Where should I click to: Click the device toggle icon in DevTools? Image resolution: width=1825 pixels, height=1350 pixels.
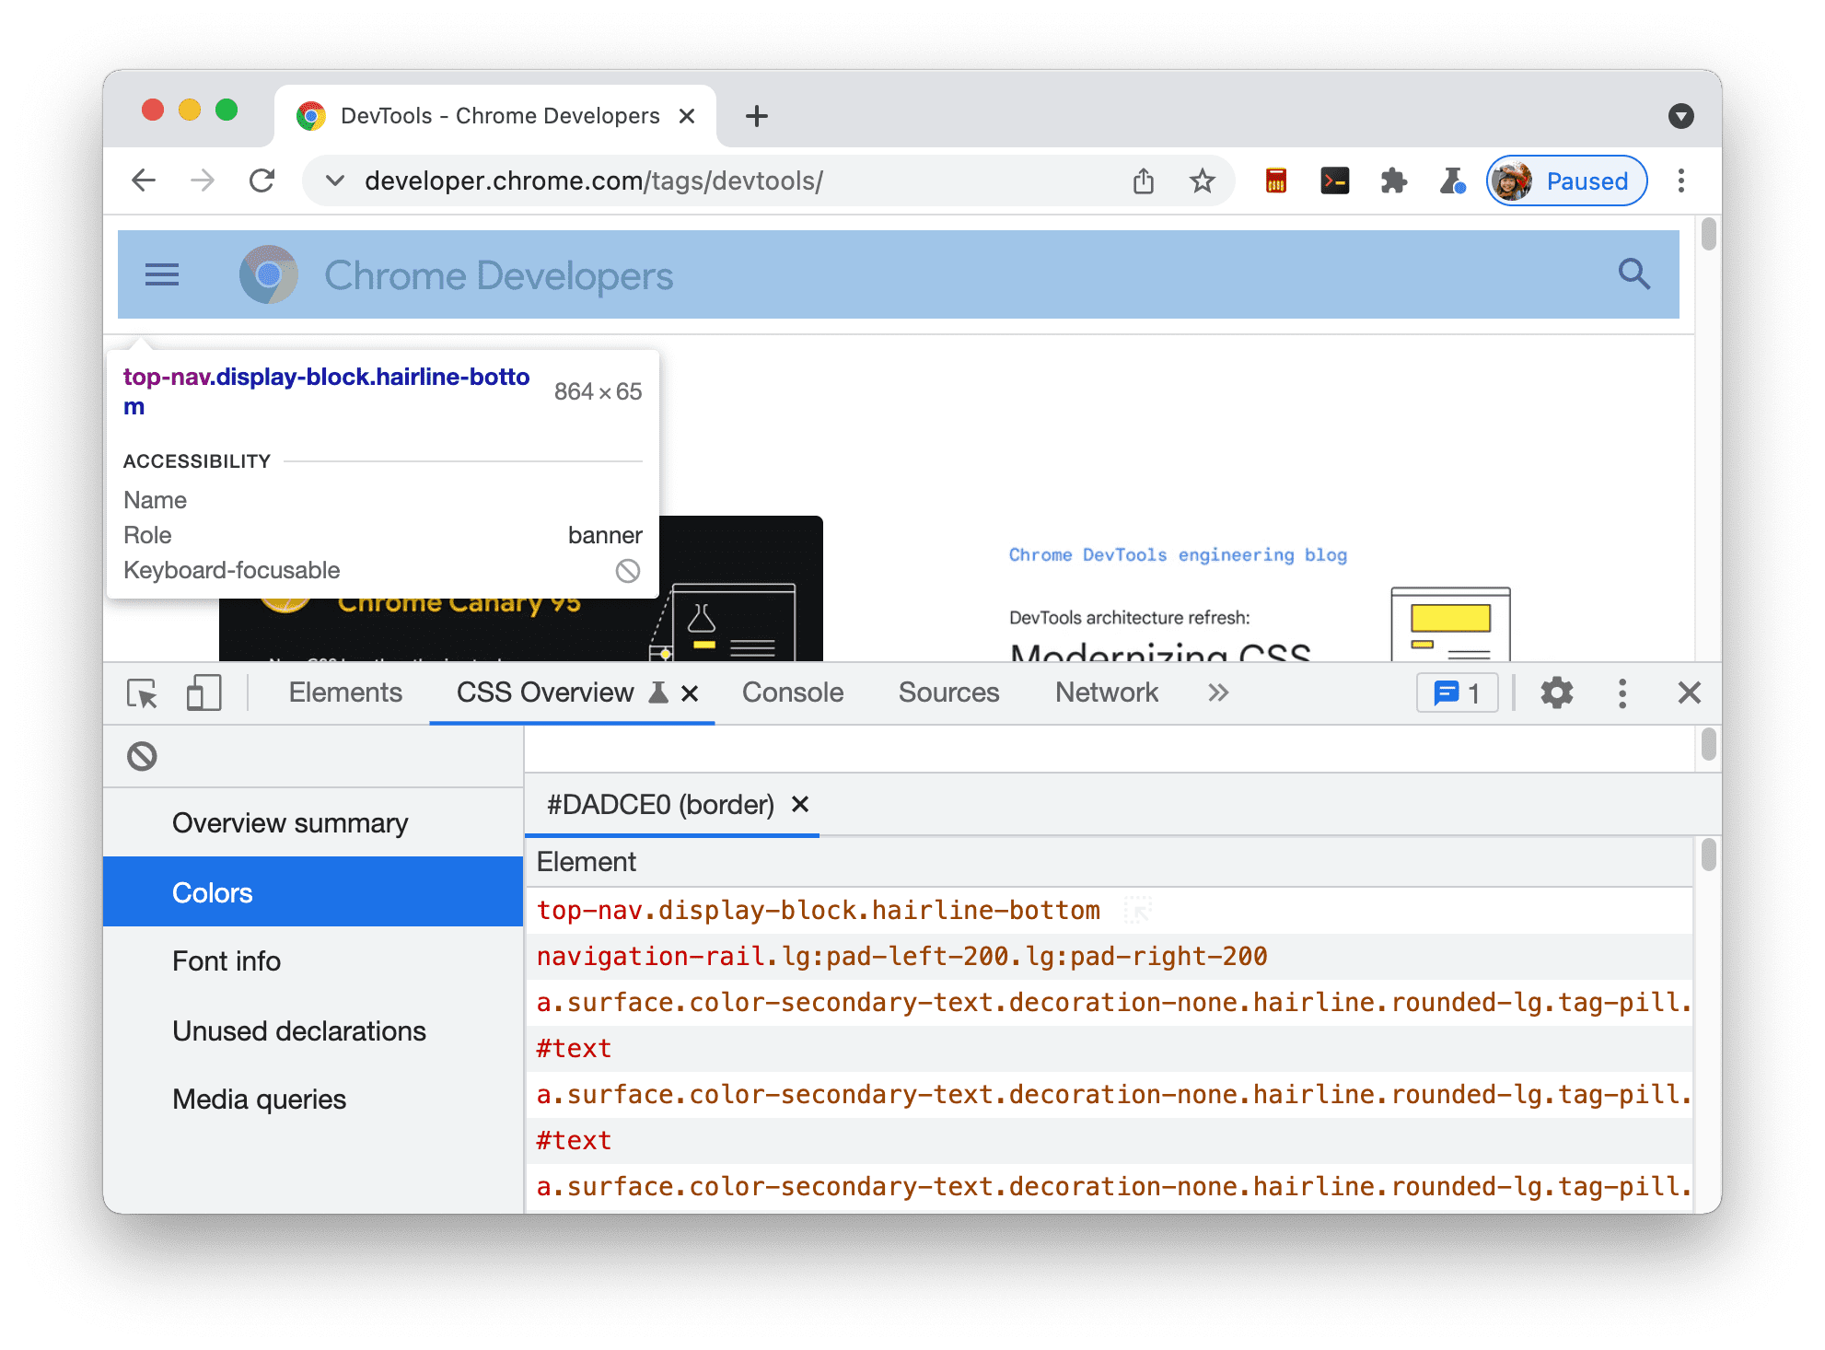[x=203, y=693]
